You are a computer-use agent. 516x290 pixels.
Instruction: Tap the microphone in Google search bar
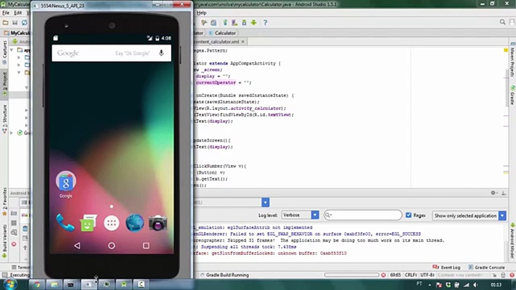161,53
